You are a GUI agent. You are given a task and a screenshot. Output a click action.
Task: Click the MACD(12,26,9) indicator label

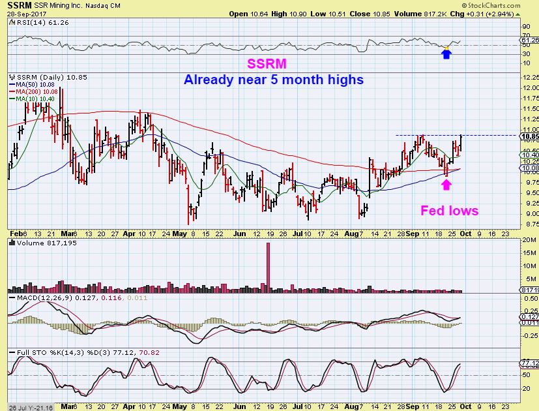(x=45, y=297)
